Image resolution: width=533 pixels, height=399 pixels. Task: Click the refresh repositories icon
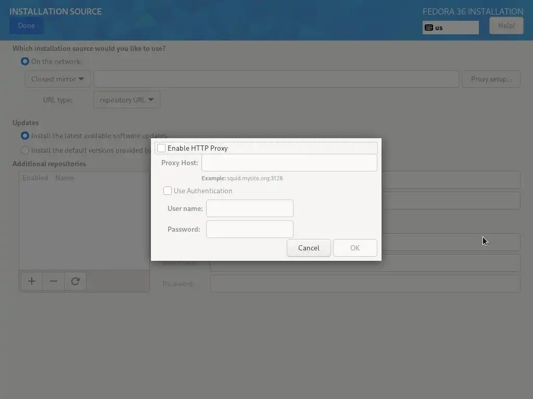coord(75,281)
